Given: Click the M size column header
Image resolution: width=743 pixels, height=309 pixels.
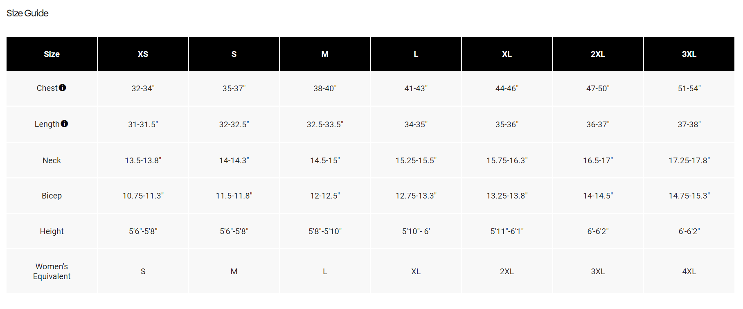Looking at the screenshot, I should pyautogui.click(x=325, y=54).
